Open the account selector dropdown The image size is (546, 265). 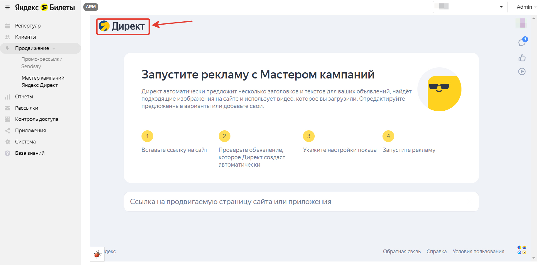(470, 7)
